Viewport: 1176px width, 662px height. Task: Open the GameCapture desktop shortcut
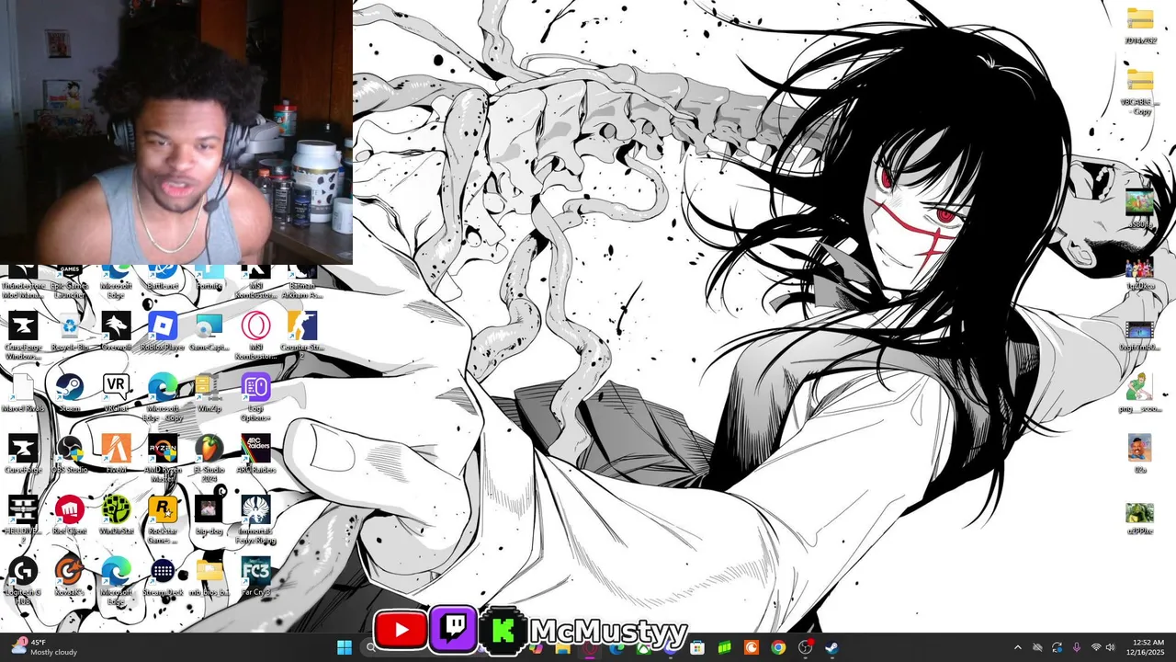pyautogui.click(x=209, y=332)
